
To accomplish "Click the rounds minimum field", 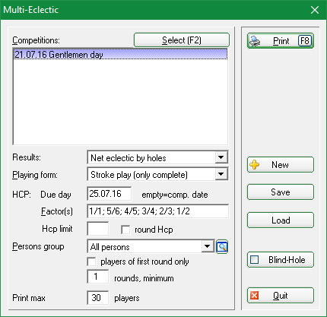I will point(98,277).
